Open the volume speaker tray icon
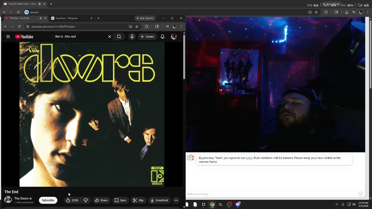 click(x=354, y=204)
